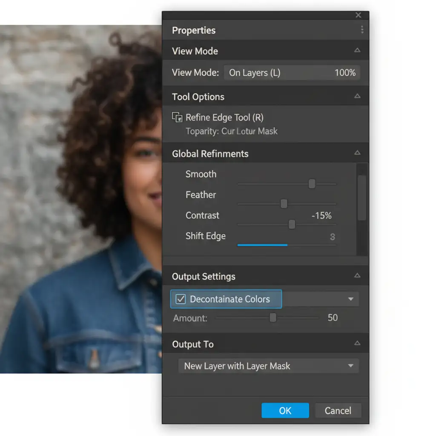Click the Smooth slider handle

point(312,184)
